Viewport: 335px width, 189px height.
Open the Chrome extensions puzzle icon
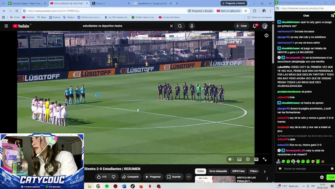255,11
